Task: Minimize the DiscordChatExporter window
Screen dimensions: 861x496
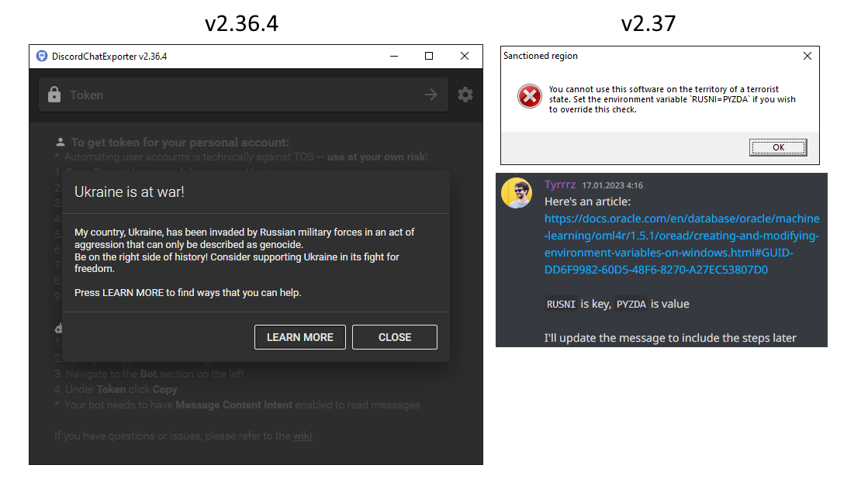Action: pyautogui.click(x=394, y=56)
